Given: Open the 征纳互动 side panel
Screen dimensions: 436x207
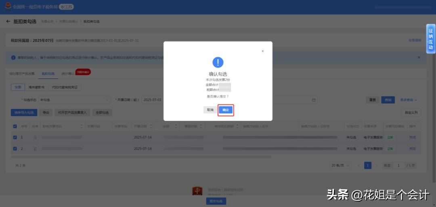Looking at the screenshot, I should pos(431,39).
